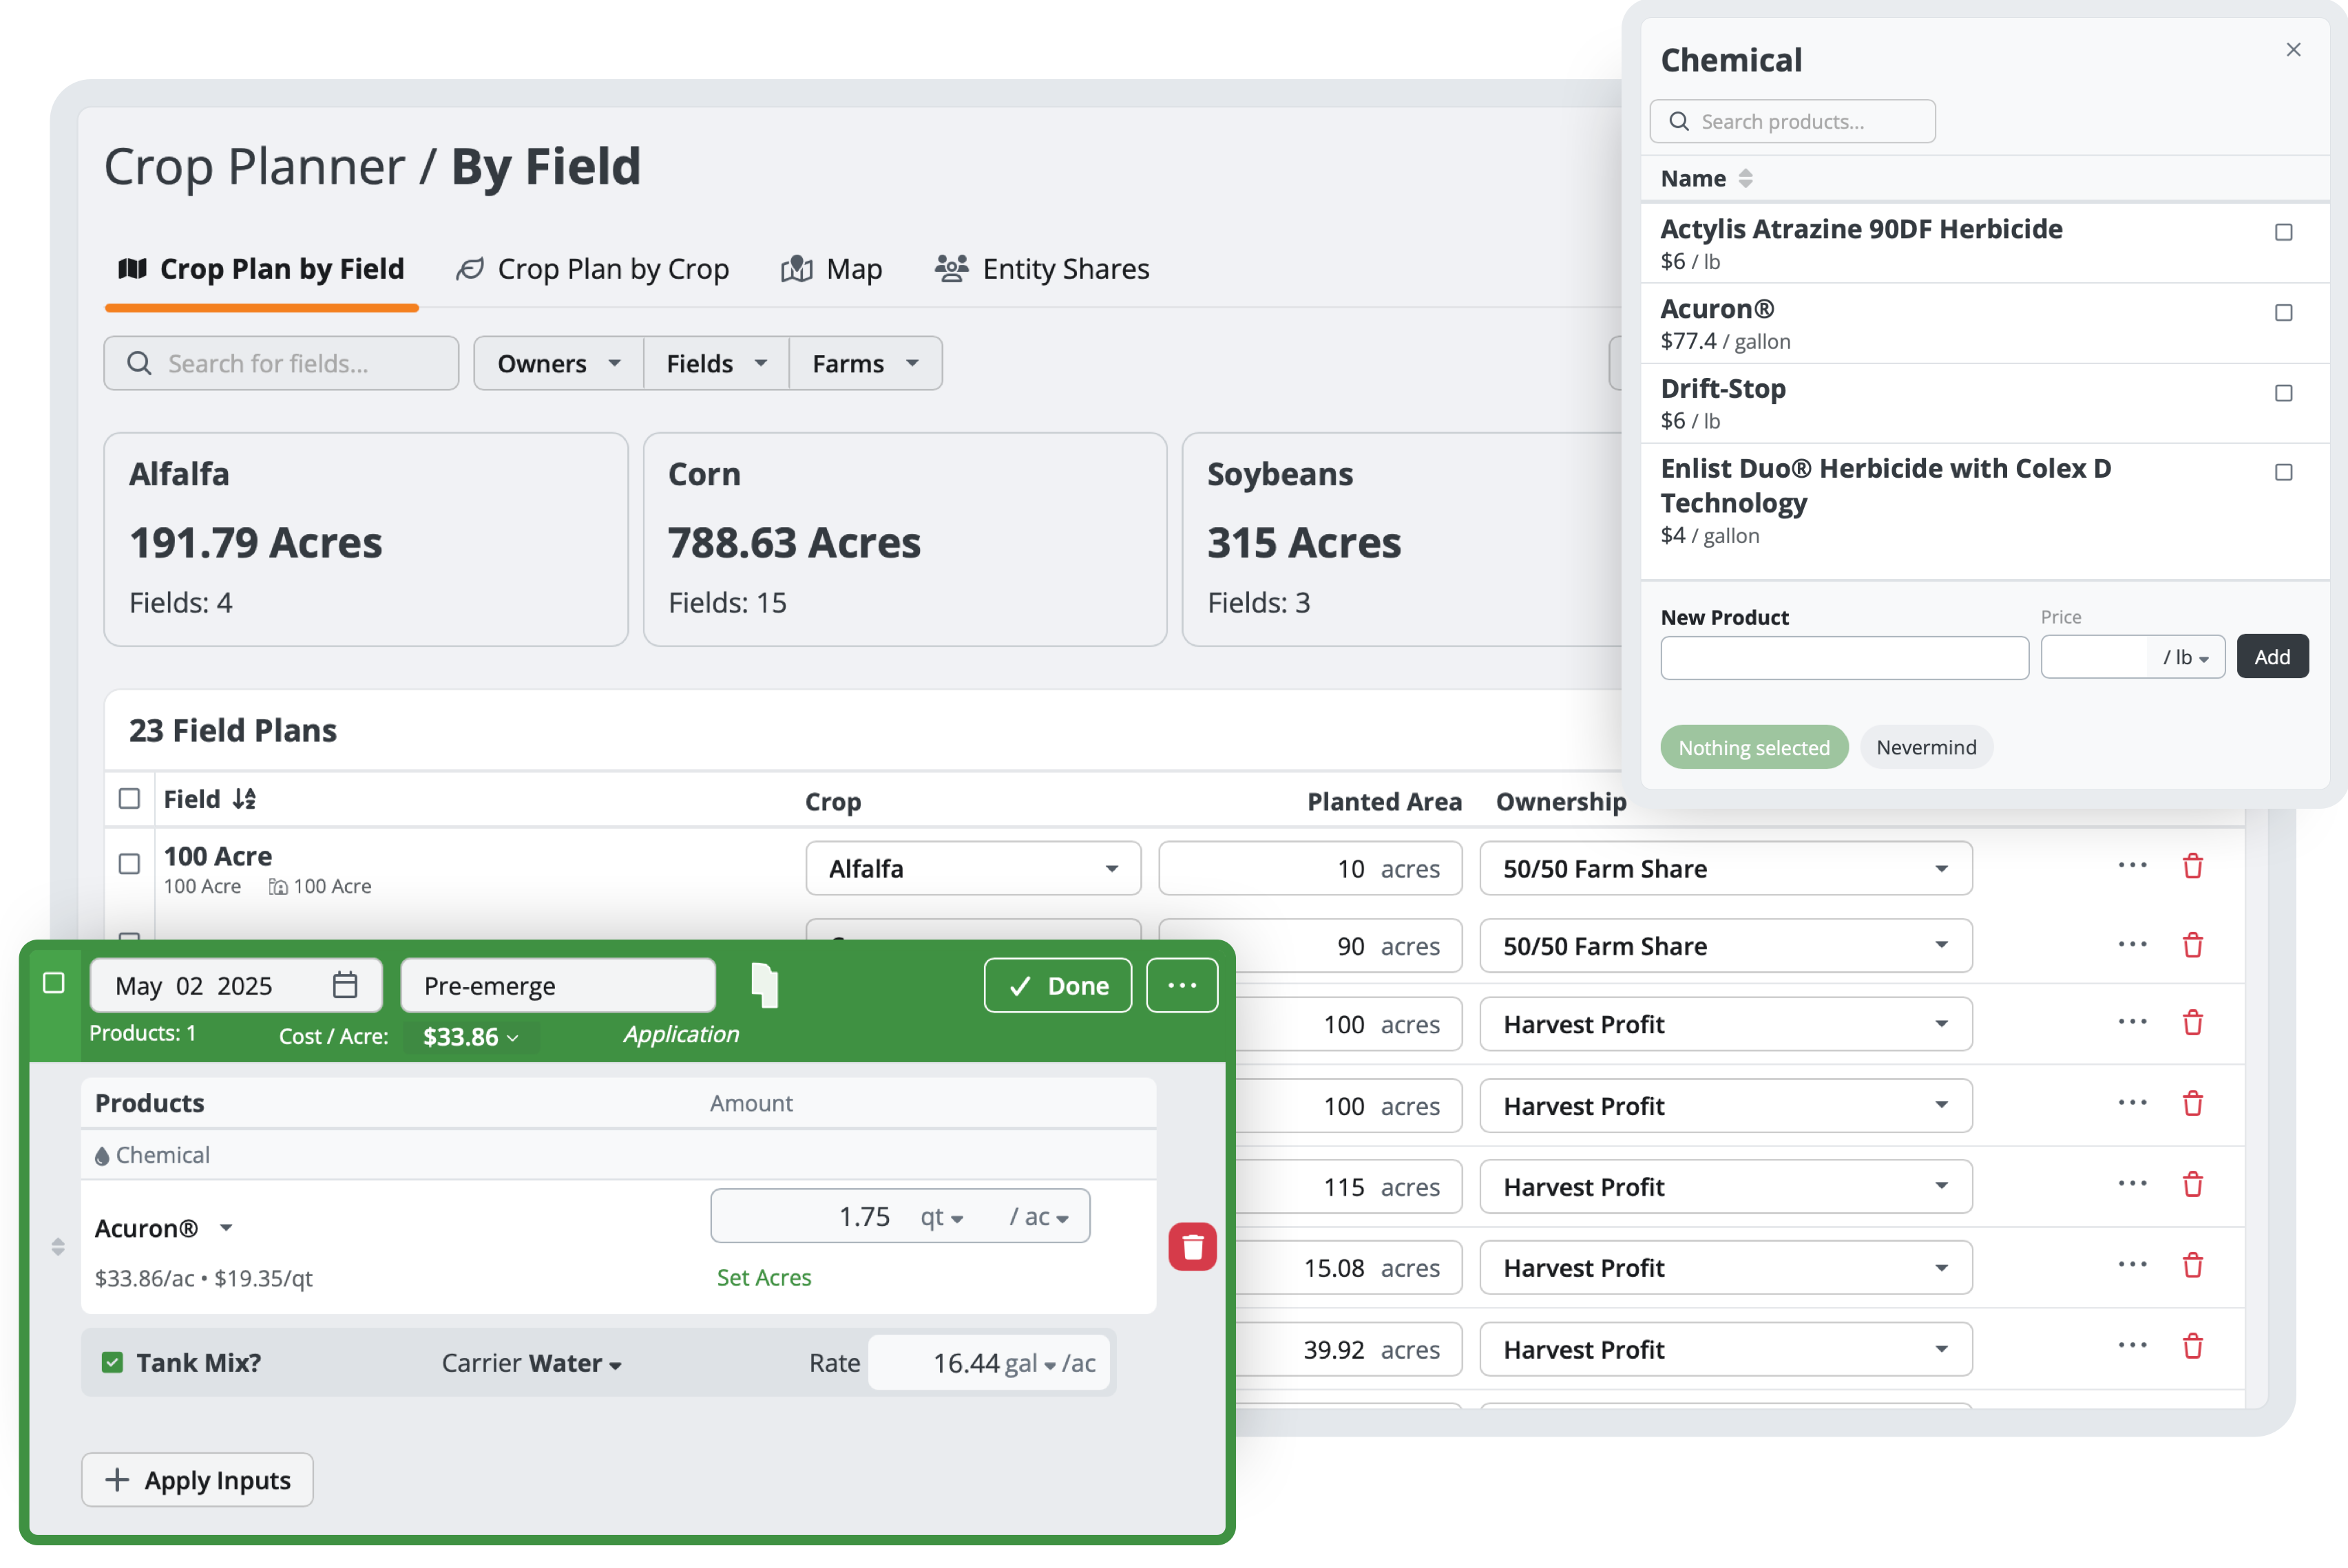Viewport: 2348px width, 1568px height.
Task: Delete the 39.92 acres field plan row
Action: point(2193,1346)
